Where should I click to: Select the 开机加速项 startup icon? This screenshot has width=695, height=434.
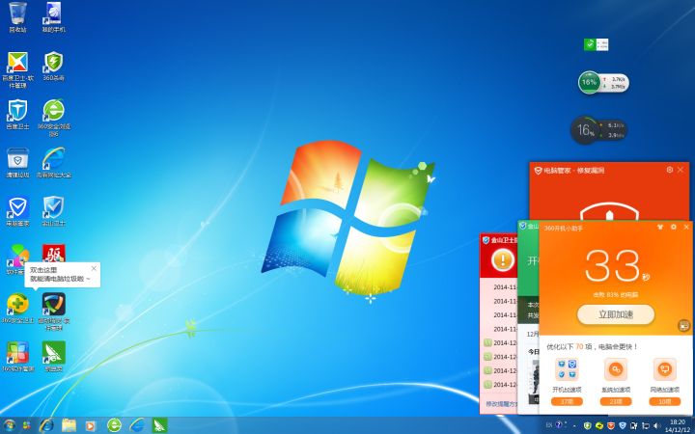(x=568, y=369)
